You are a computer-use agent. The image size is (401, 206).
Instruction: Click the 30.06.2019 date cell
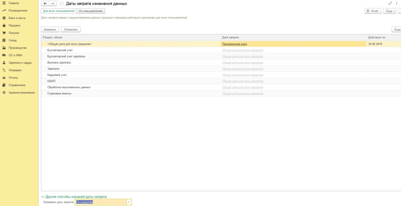pyautogui.click(x=383, y=44)
